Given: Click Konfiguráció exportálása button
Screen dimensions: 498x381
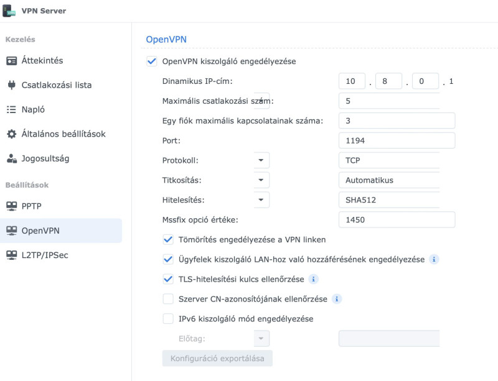Looking at the screenshot, I should point(217,359).
